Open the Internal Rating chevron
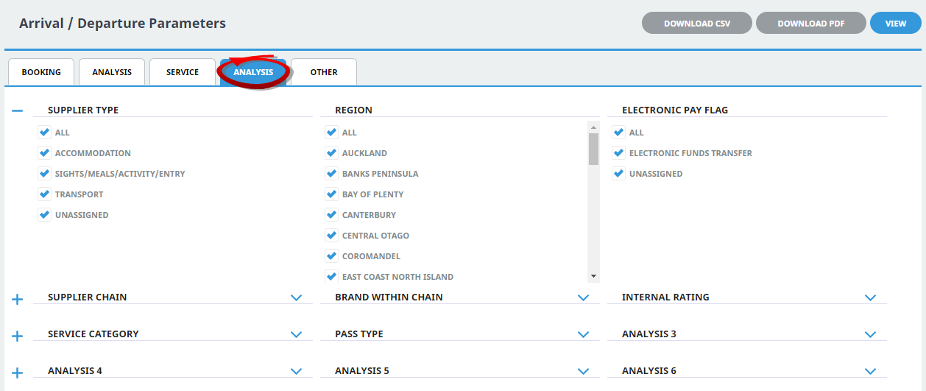 coord(871,298)
